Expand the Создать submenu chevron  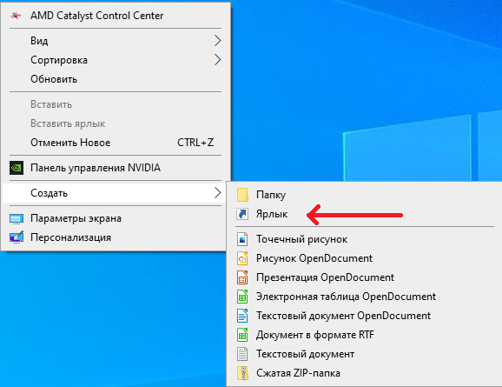click(218, 193)
